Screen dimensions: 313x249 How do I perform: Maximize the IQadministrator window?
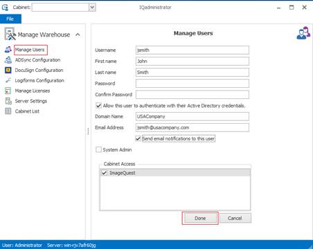pyautogui.click(x=292, y=8)
